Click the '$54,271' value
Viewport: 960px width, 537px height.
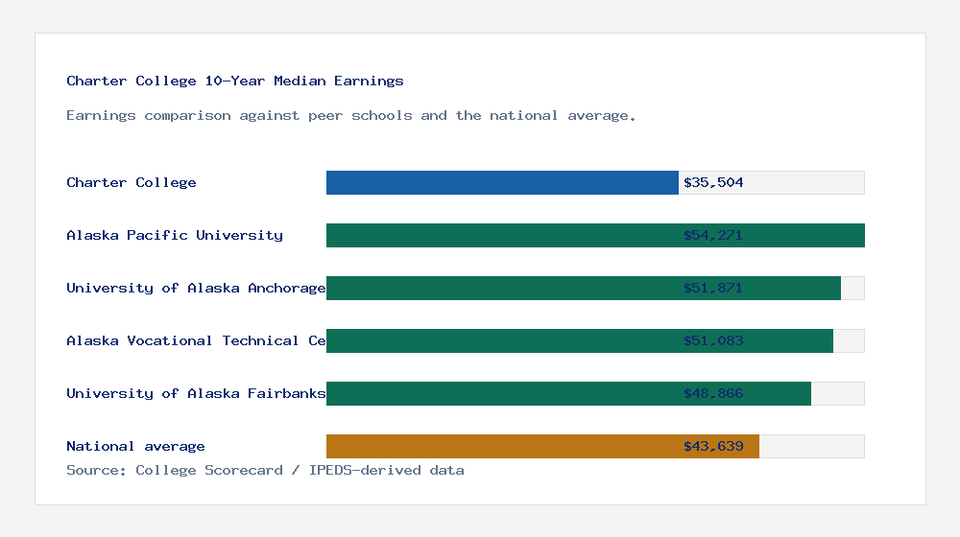pyautogui.click(x=713, y=235)
